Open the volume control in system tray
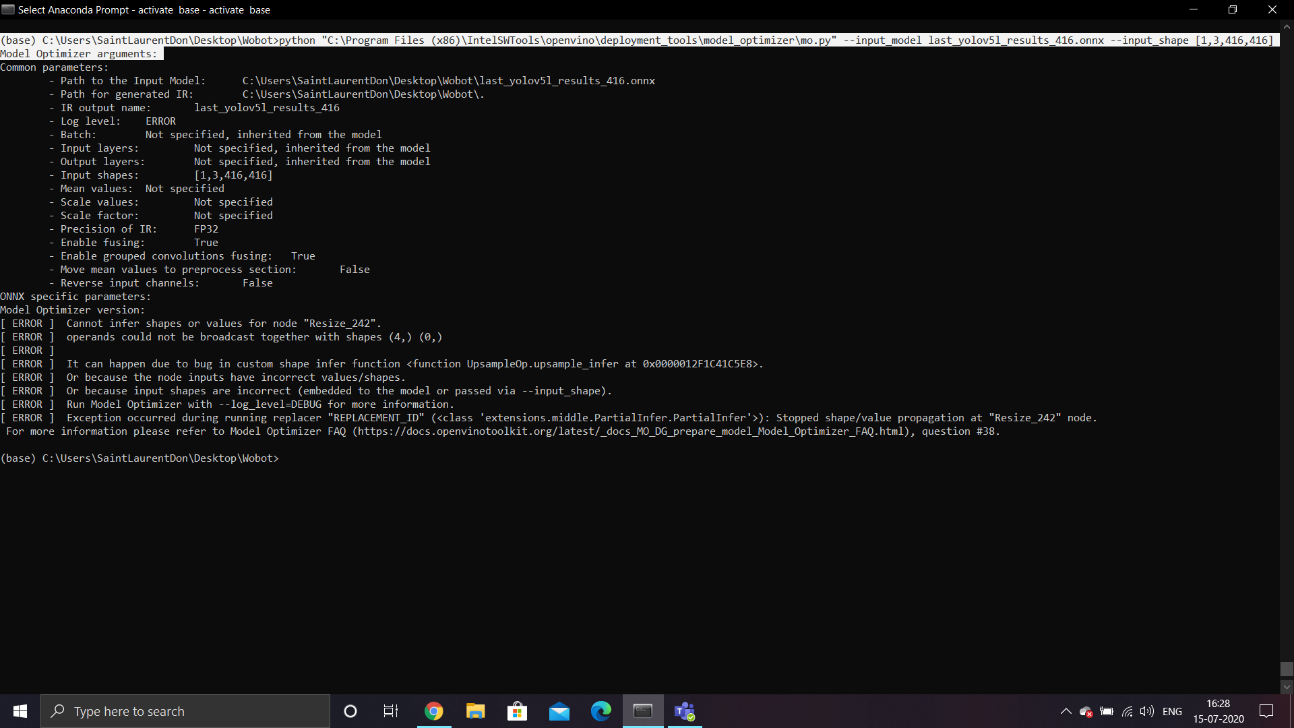Image resolution: width=1294 pixels, height=728 pixels. (x=1147, y=711)
